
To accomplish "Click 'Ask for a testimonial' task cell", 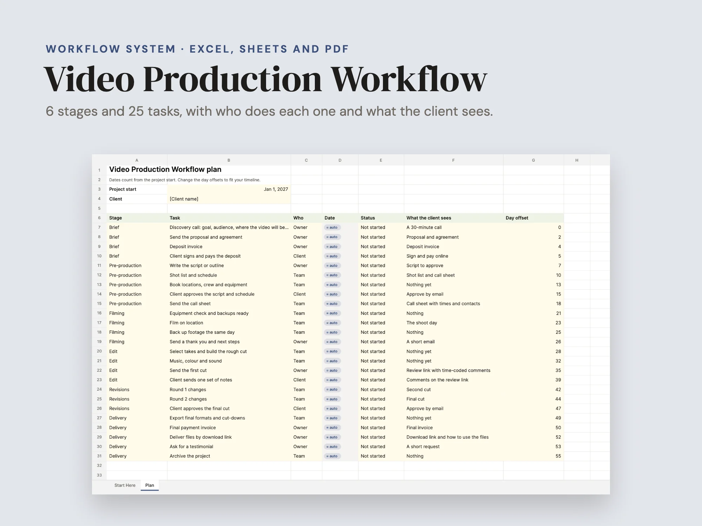I will [x=229, y=447].
